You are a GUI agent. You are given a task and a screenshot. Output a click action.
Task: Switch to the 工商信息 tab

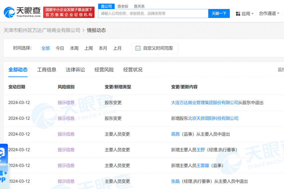[x=47, y=70]
